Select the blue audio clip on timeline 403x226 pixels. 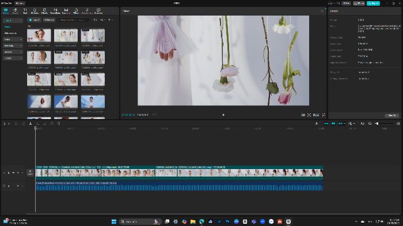click(x=179, y=186)
